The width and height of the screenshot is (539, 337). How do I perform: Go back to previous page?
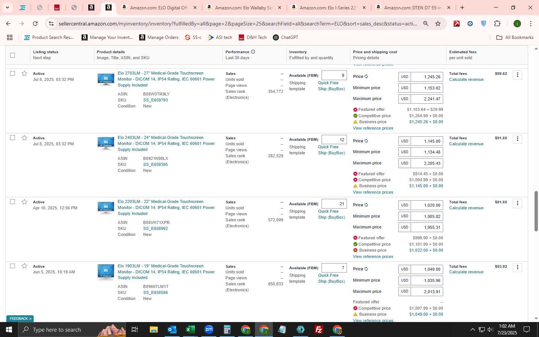[8, 24]
